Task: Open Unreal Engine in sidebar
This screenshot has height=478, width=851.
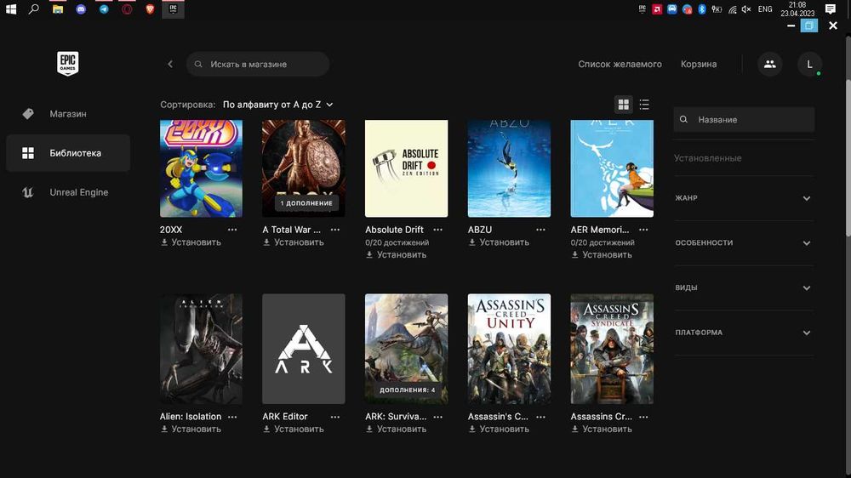Action: [x=68, y=192]
